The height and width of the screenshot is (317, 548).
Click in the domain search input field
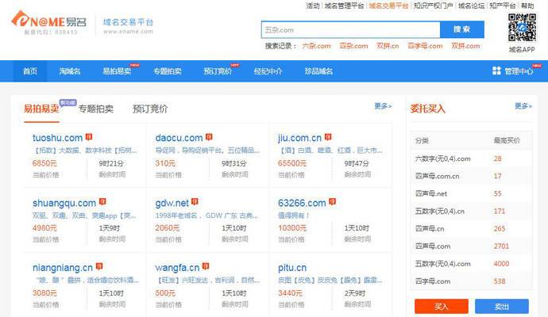(x=350, y=29)
